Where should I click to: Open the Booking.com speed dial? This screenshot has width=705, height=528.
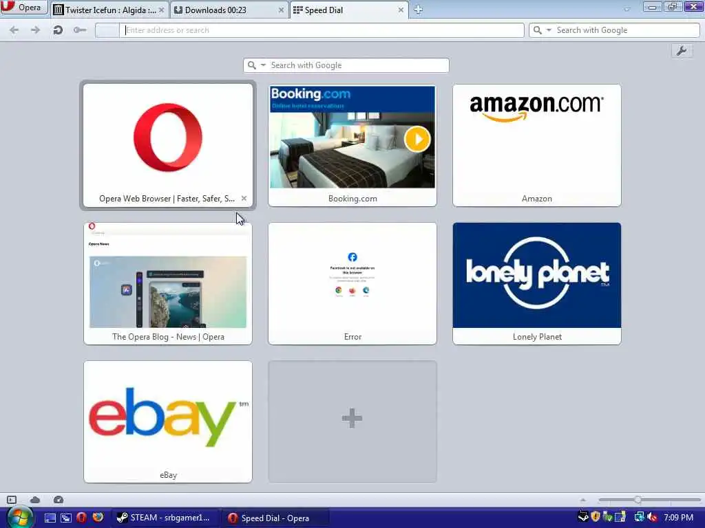point(352,145)
